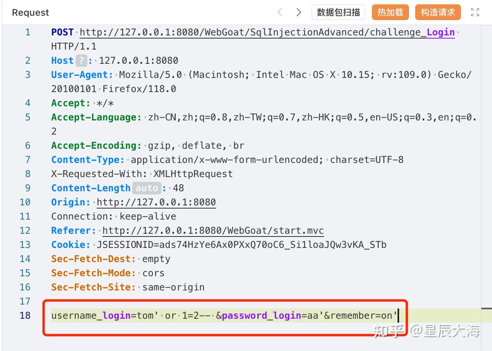
Task: Click the Sec-Fetch-Dest header name
Action: (x=94, y=259)
